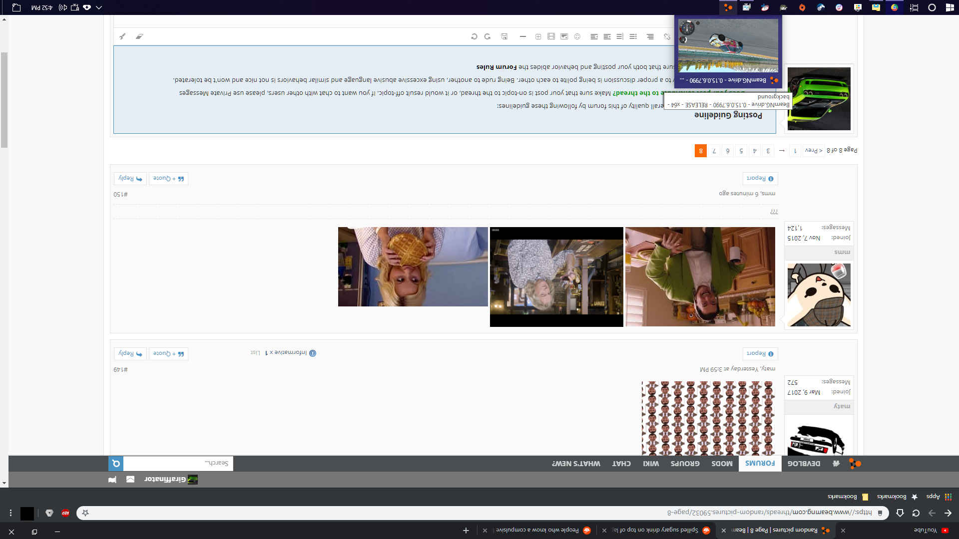
Task: Click the boxed plus insert icon
Action: 538,36
